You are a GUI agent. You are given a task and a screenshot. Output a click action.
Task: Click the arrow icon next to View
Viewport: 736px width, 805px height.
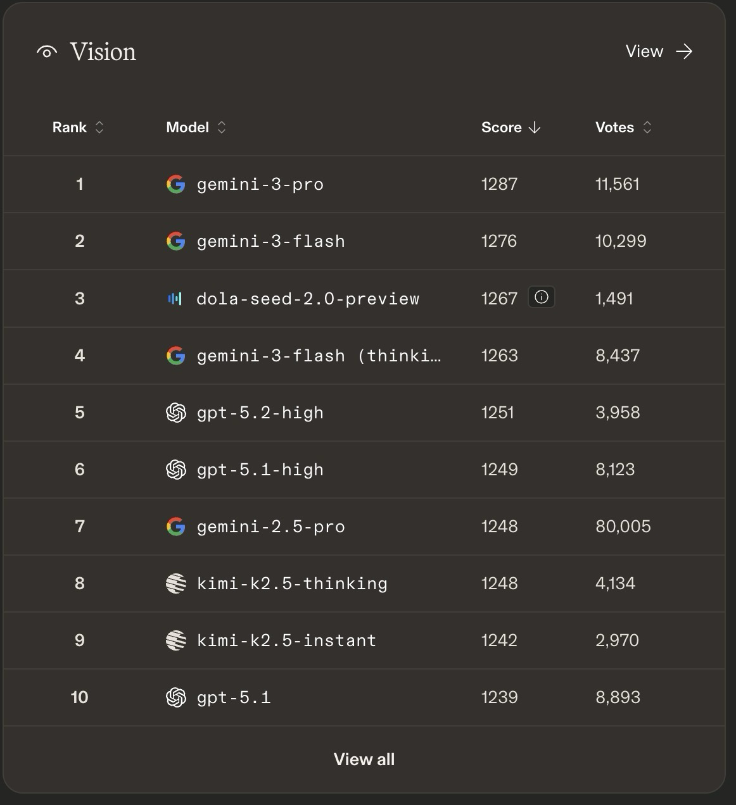point(684,51)
